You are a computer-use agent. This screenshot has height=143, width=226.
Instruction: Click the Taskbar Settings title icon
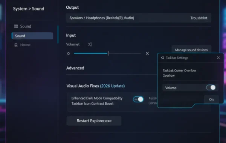point(162,58)
